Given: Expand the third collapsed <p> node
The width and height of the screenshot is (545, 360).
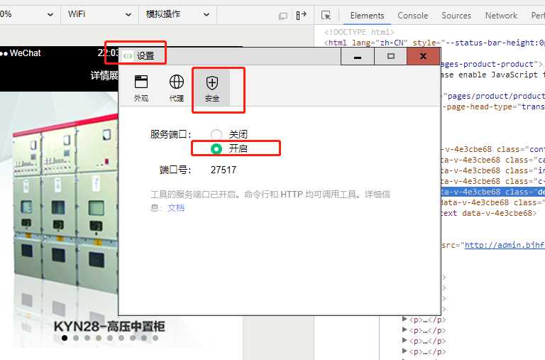Looking at the screenshot, I should [x=404, y=341].
